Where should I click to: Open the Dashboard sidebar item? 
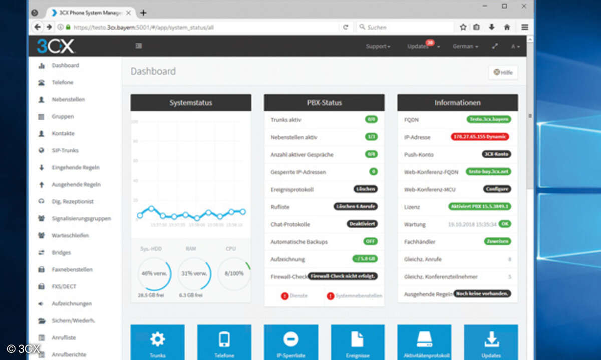coord(65,65)
